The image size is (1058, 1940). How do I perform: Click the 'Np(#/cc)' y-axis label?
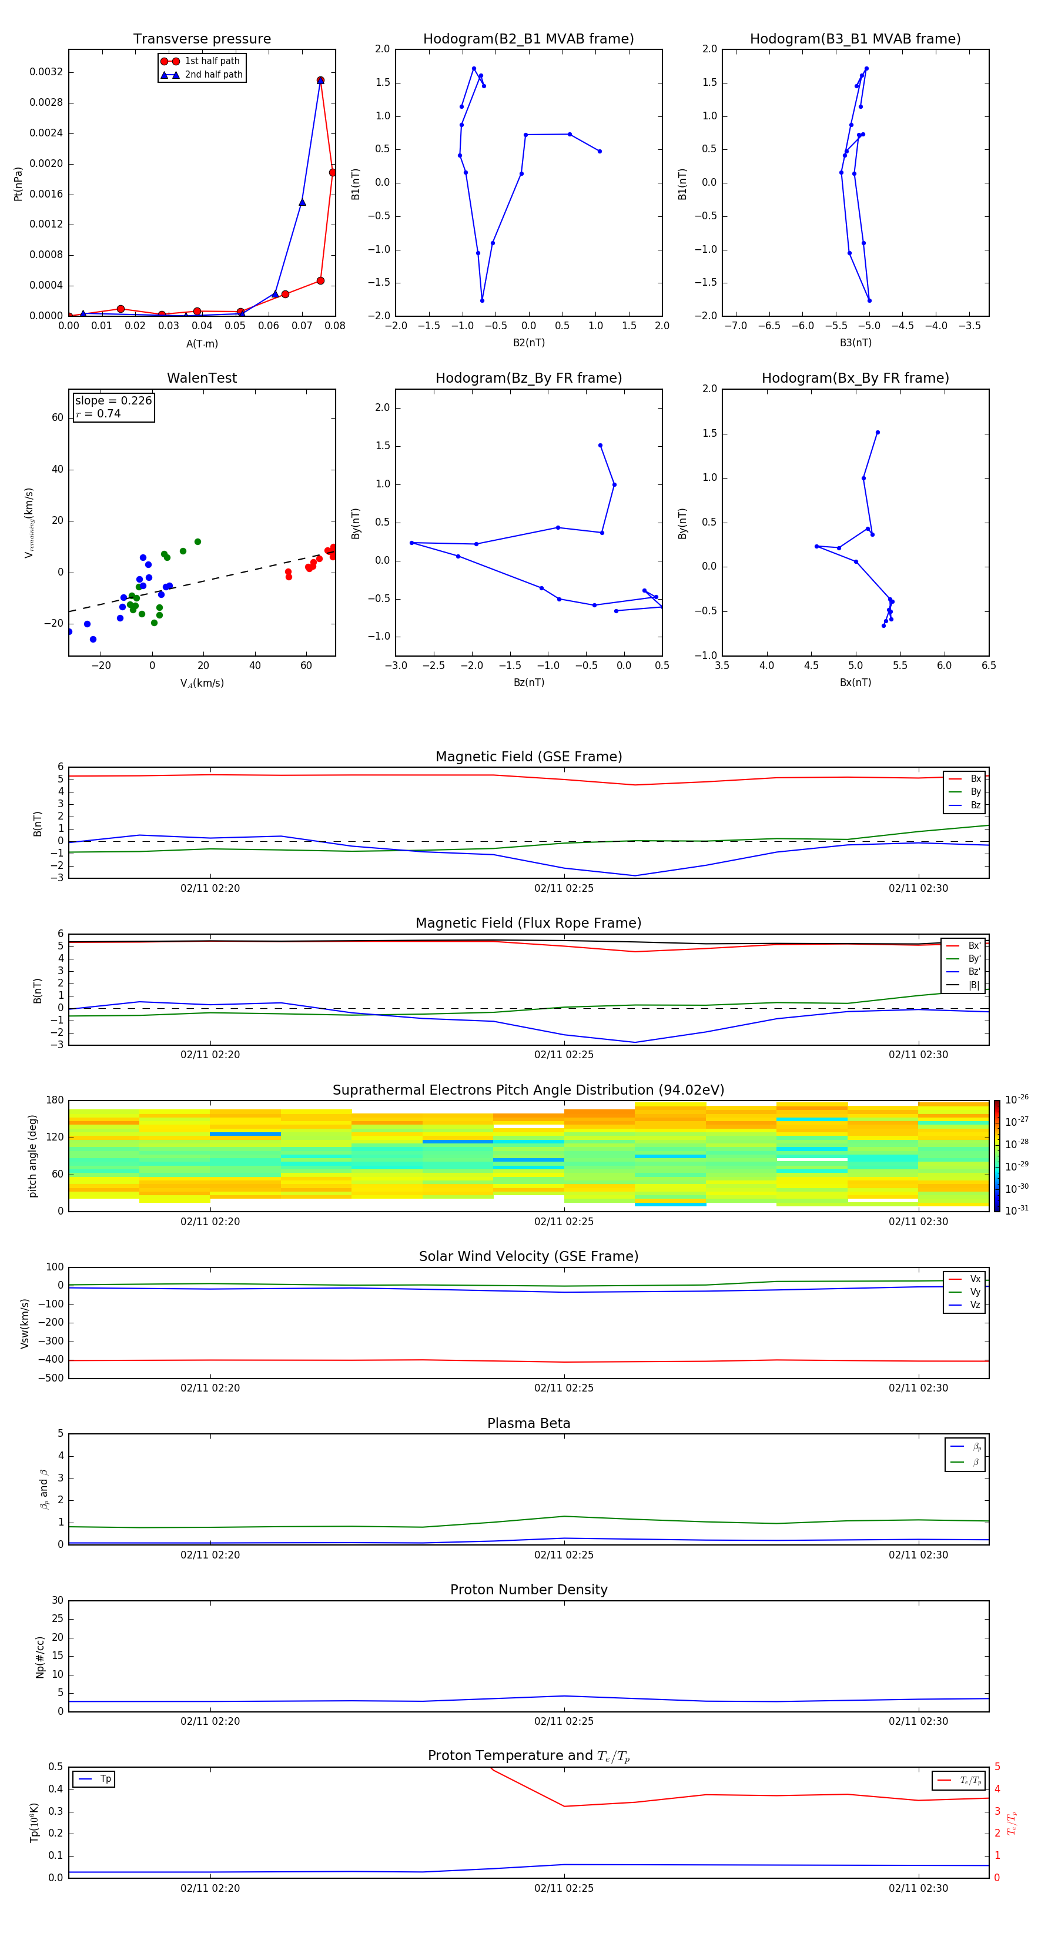coord(40,1657)
